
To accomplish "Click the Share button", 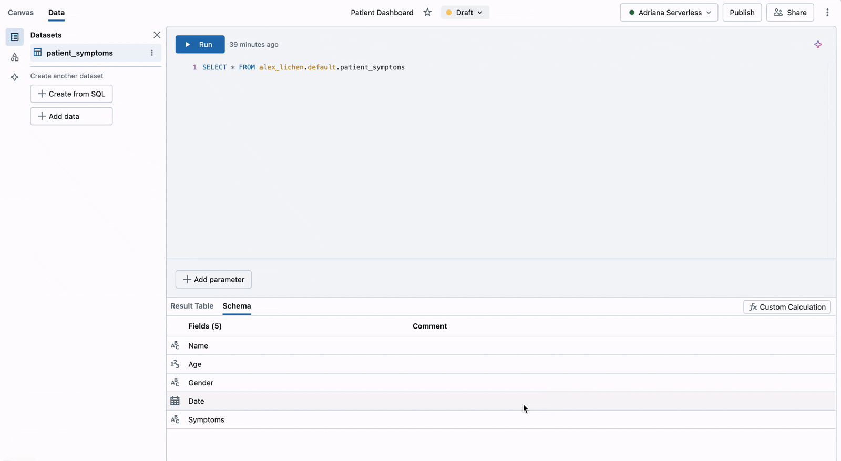I will coord(789,13).
